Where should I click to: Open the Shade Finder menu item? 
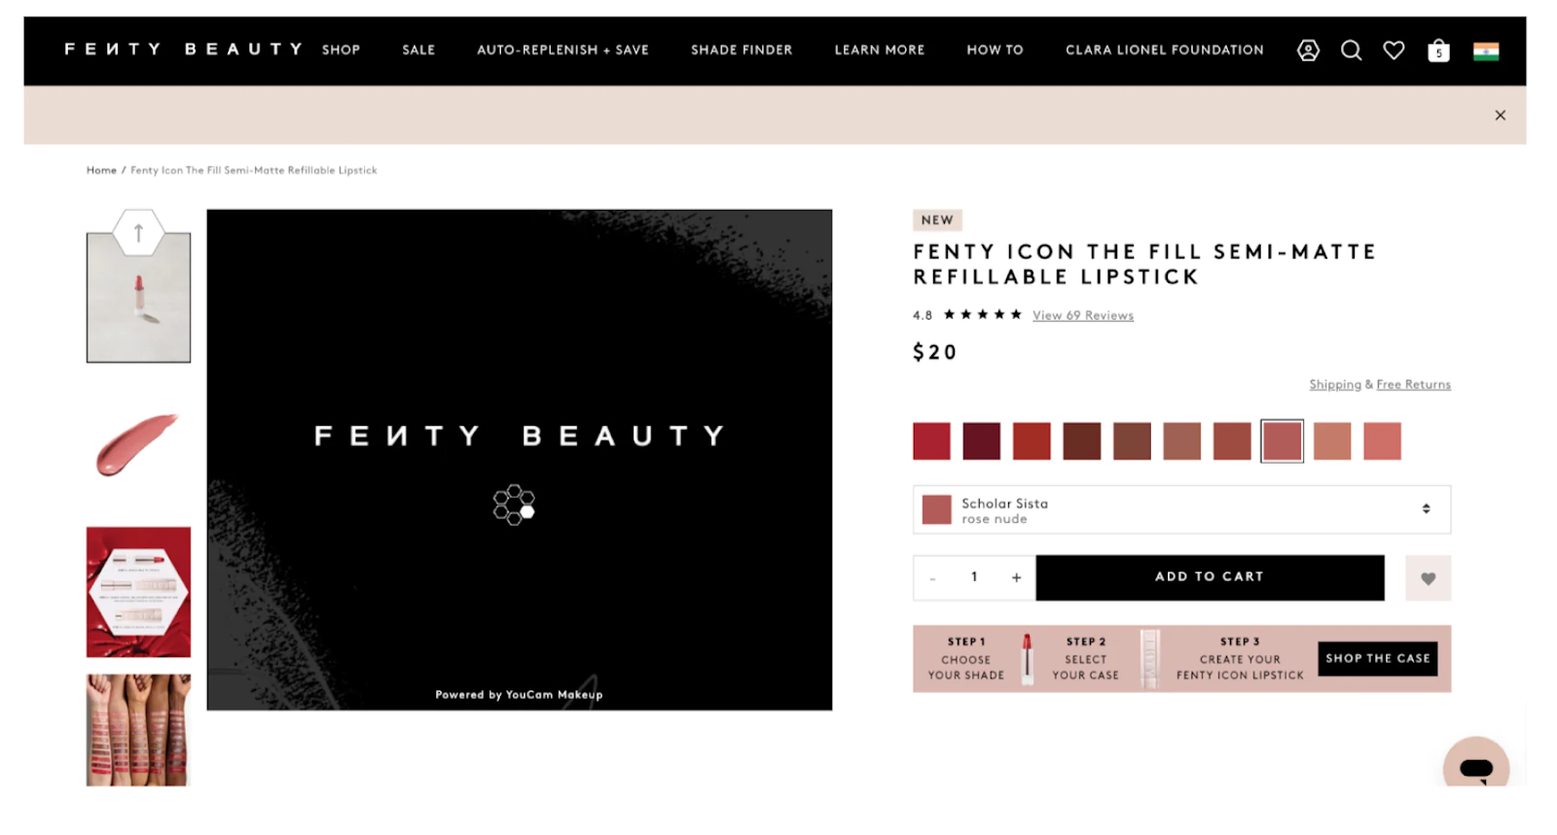click(x=742, y=50)
